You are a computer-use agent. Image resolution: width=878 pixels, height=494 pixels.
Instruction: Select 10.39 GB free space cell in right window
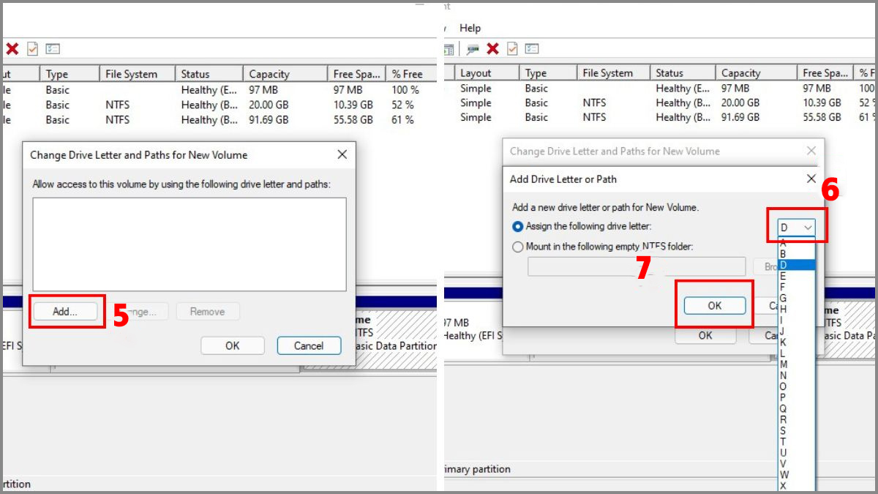(x=822, y=103)
